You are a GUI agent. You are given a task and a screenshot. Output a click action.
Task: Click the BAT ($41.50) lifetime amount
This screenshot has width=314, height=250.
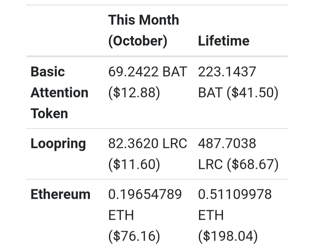pyautogui.click(x=238, y=92)
